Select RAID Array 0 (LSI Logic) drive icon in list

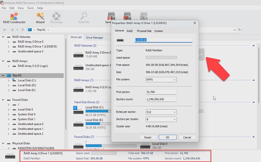coord(78,89)
